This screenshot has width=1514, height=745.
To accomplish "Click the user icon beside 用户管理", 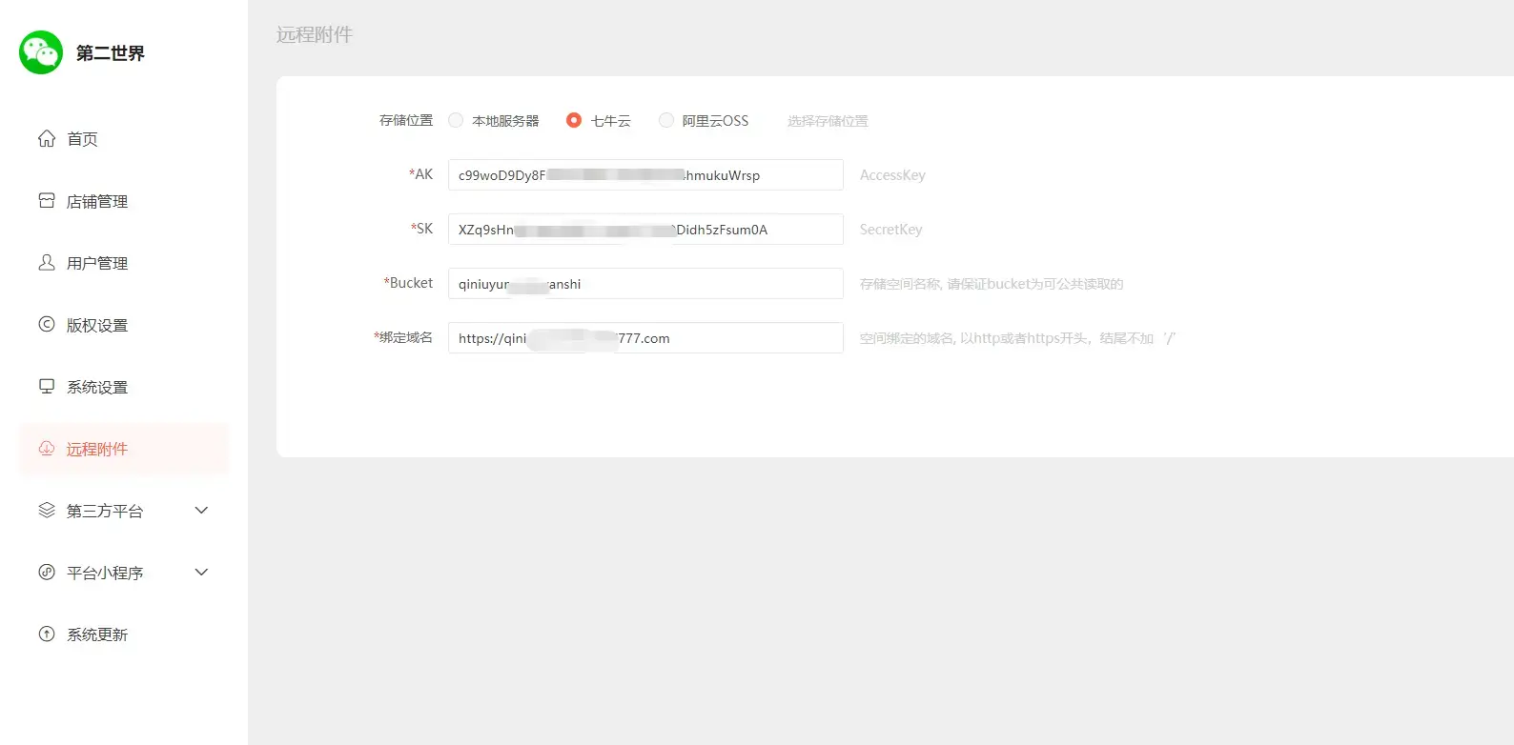I will click(x=47, y=263).
